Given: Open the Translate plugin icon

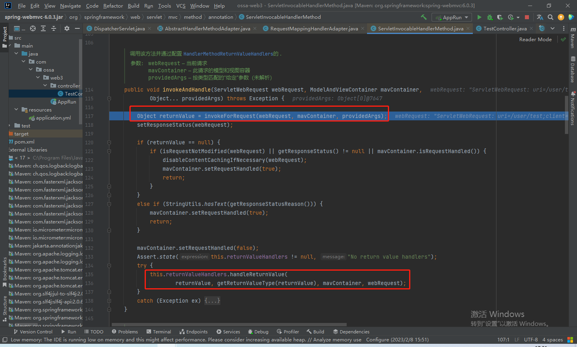Looking at the screenshot, I should coord(540,17).
